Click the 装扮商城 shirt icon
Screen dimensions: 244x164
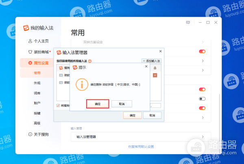30,52
